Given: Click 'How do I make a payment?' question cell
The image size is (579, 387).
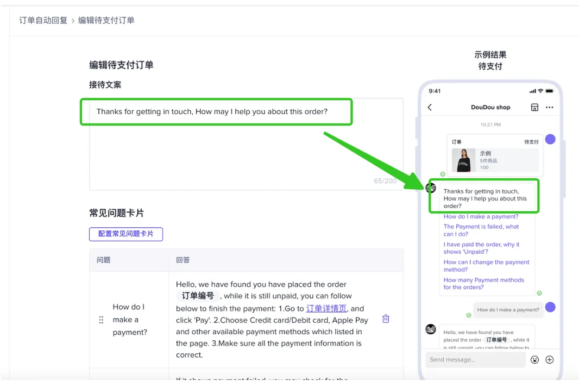Looking at the screenshot, I should coord(130,320).
